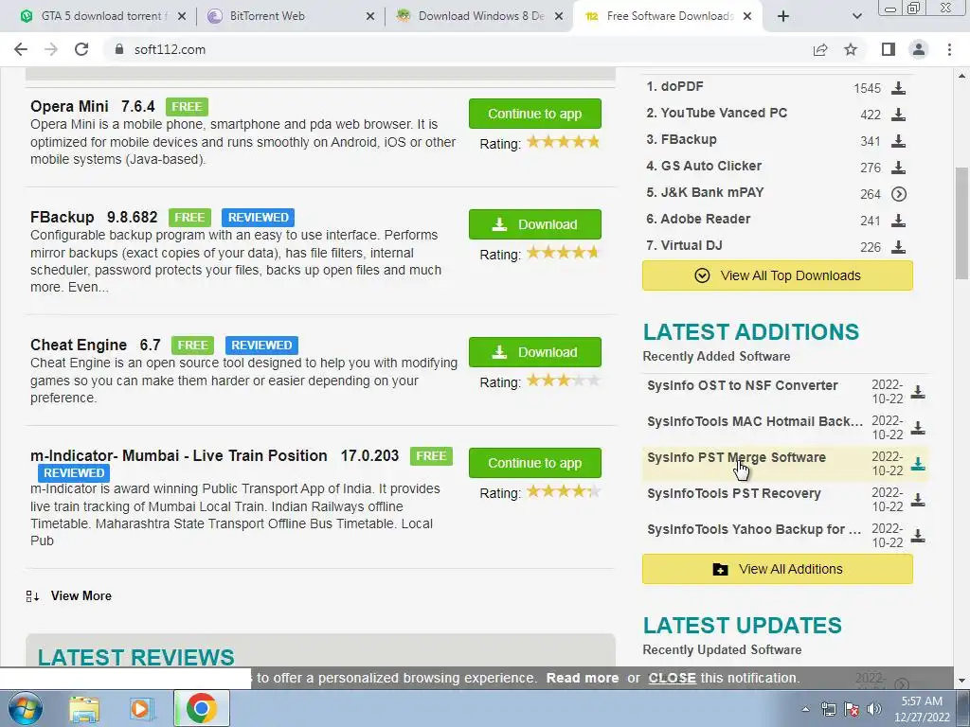Open Chrome's three-dot menu
This screenshot has height=727, width=970.
tap(949, 49)
